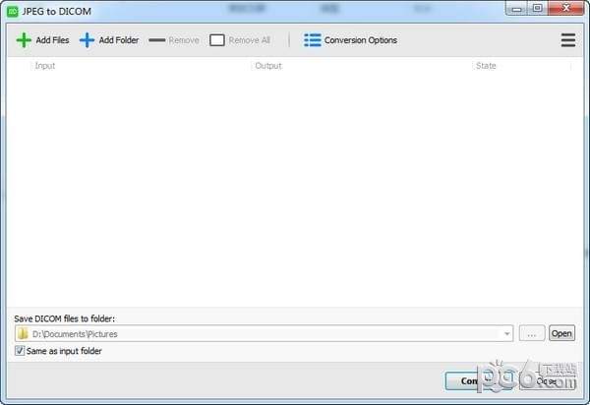The height and width of the screenshot is (405, 590).
Task: Toggle Same as input folder checkbox
Action: click(x=20, y=351)
